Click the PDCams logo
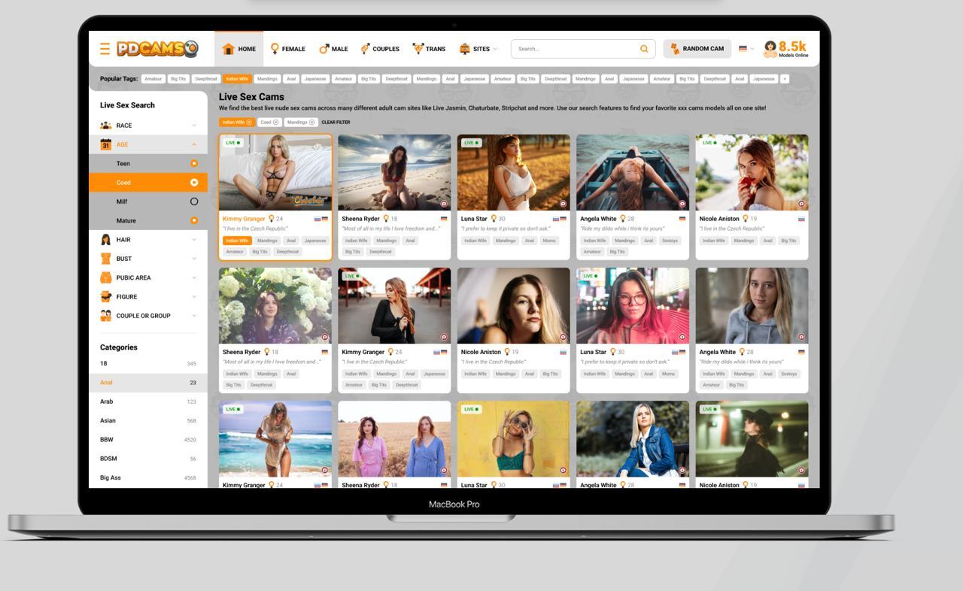963x591 pixels. 157,49
